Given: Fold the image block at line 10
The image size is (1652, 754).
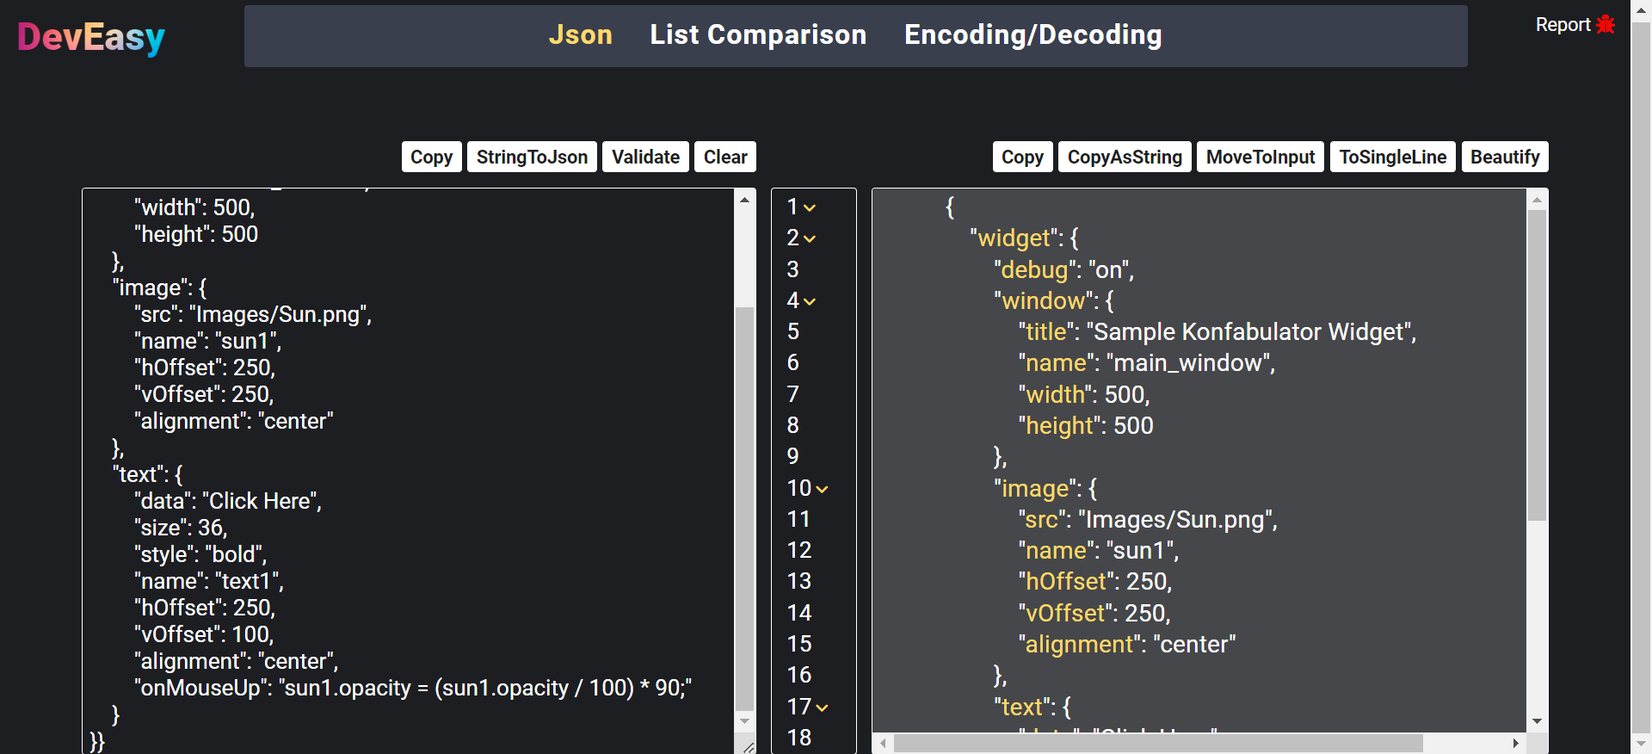Looking at the screenshot, I should (x=822, y=490).
